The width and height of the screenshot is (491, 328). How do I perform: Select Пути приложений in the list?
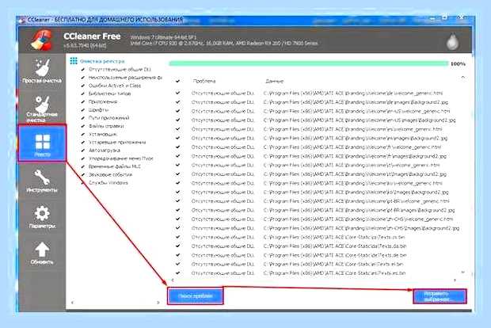point(108,118)
